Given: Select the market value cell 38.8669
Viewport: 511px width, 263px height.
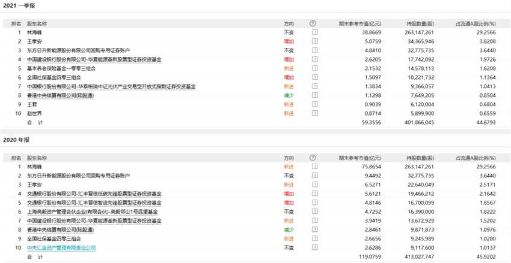Looking at the screenshot, I should click(x=370, y=32).
